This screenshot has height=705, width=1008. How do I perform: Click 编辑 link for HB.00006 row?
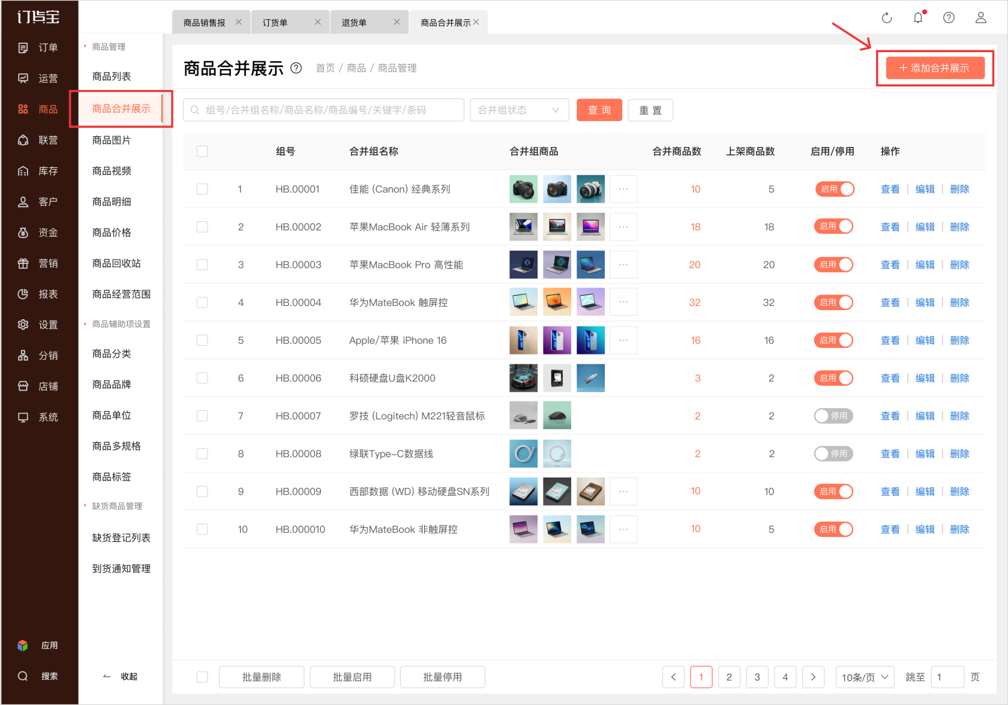coord(925,378)
